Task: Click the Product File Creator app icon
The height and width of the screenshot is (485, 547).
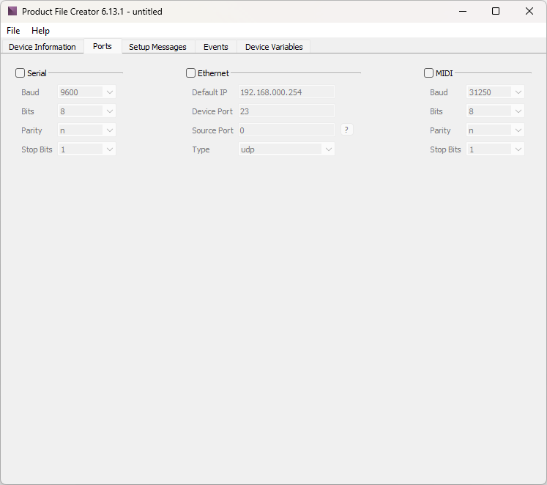Action: [x=12, y=12]
